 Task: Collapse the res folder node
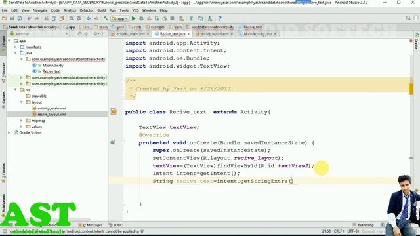click(x=15, y=90)
